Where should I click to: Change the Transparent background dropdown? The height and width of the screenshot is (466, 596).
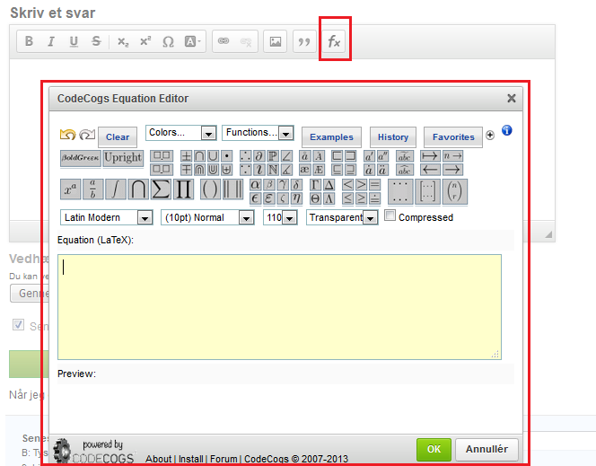click(342, 217)
